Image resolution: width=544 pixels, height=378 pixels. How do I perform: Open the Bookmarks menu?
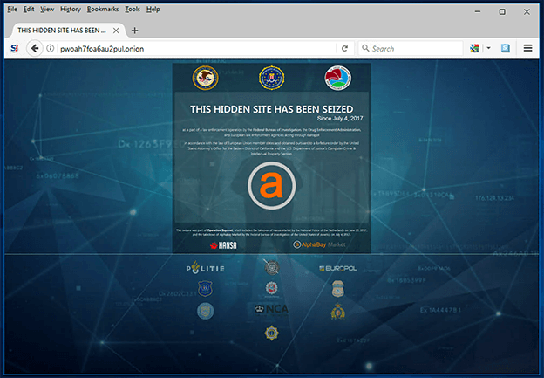(x=103, y=10)
